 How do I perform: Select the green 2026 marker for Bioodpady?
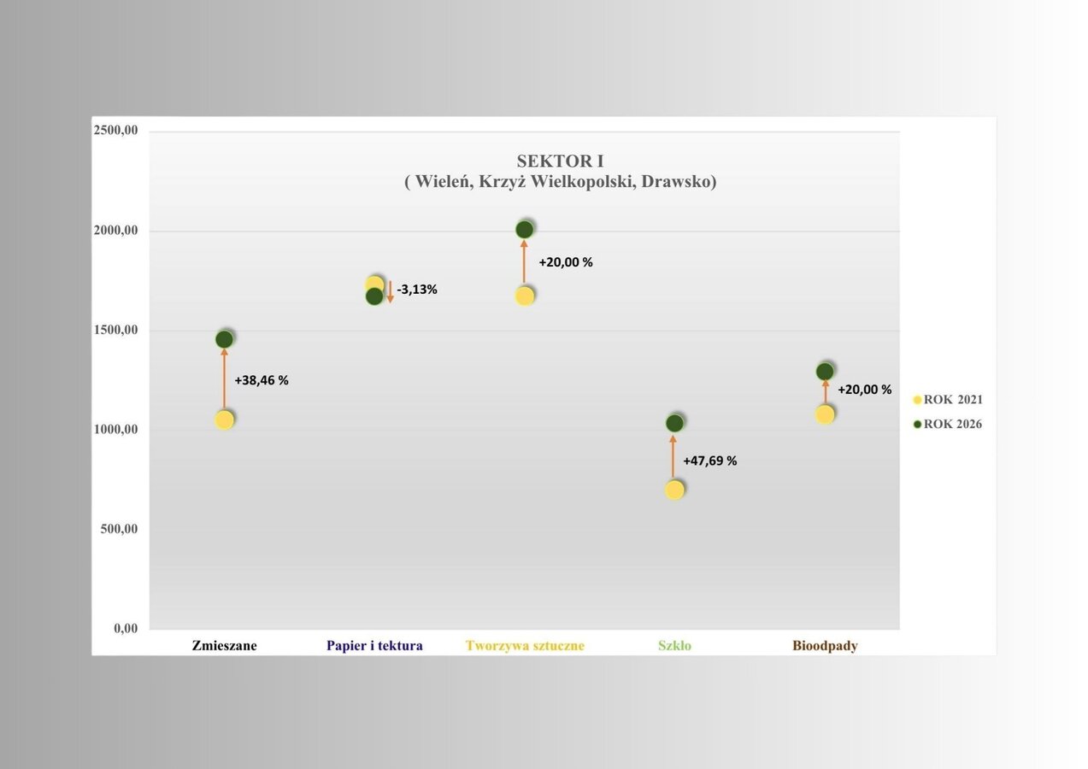click(825, 371)
